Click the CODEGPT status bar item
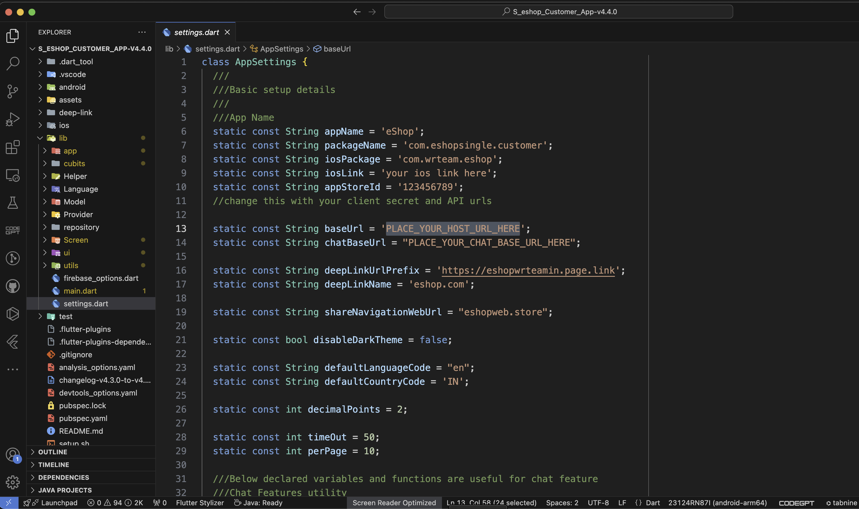Viewport: 859px width, 509px height. 796,503
